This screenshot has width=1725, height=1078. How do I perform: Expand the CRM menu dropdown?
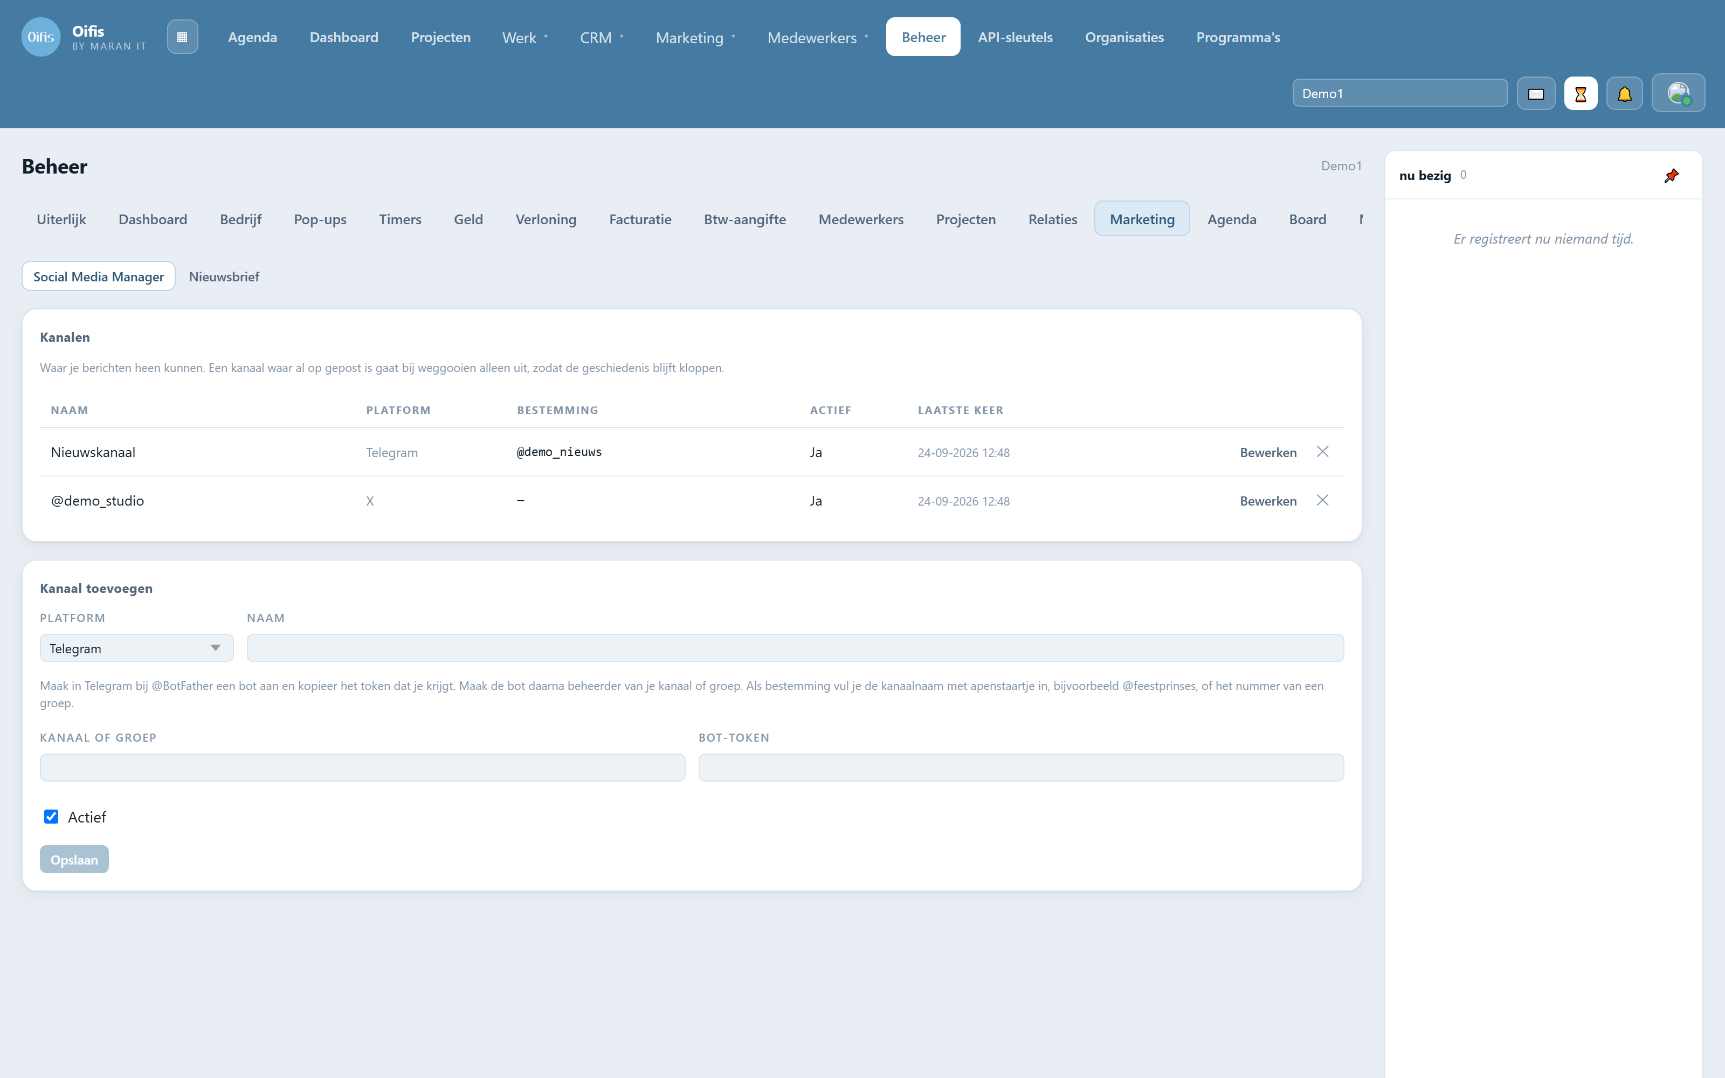[x=602, y=37]
